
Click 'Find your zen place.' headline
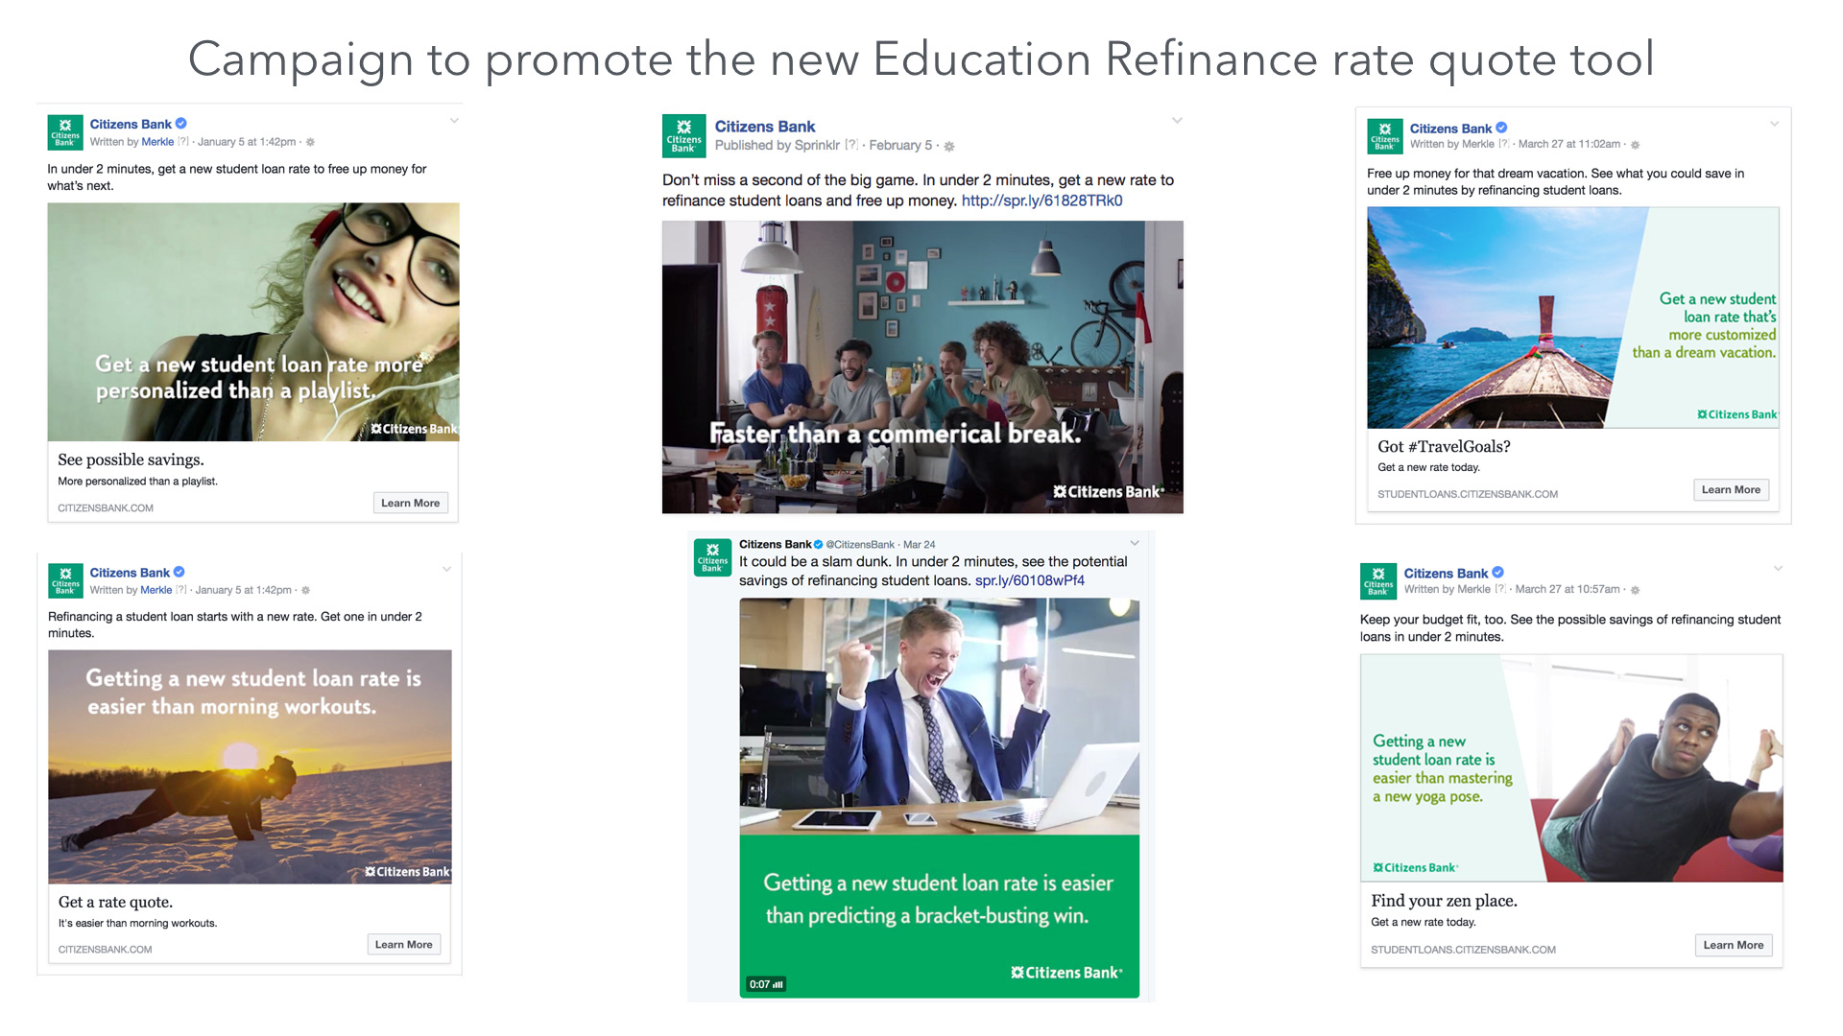click(x=1444, y=901)
